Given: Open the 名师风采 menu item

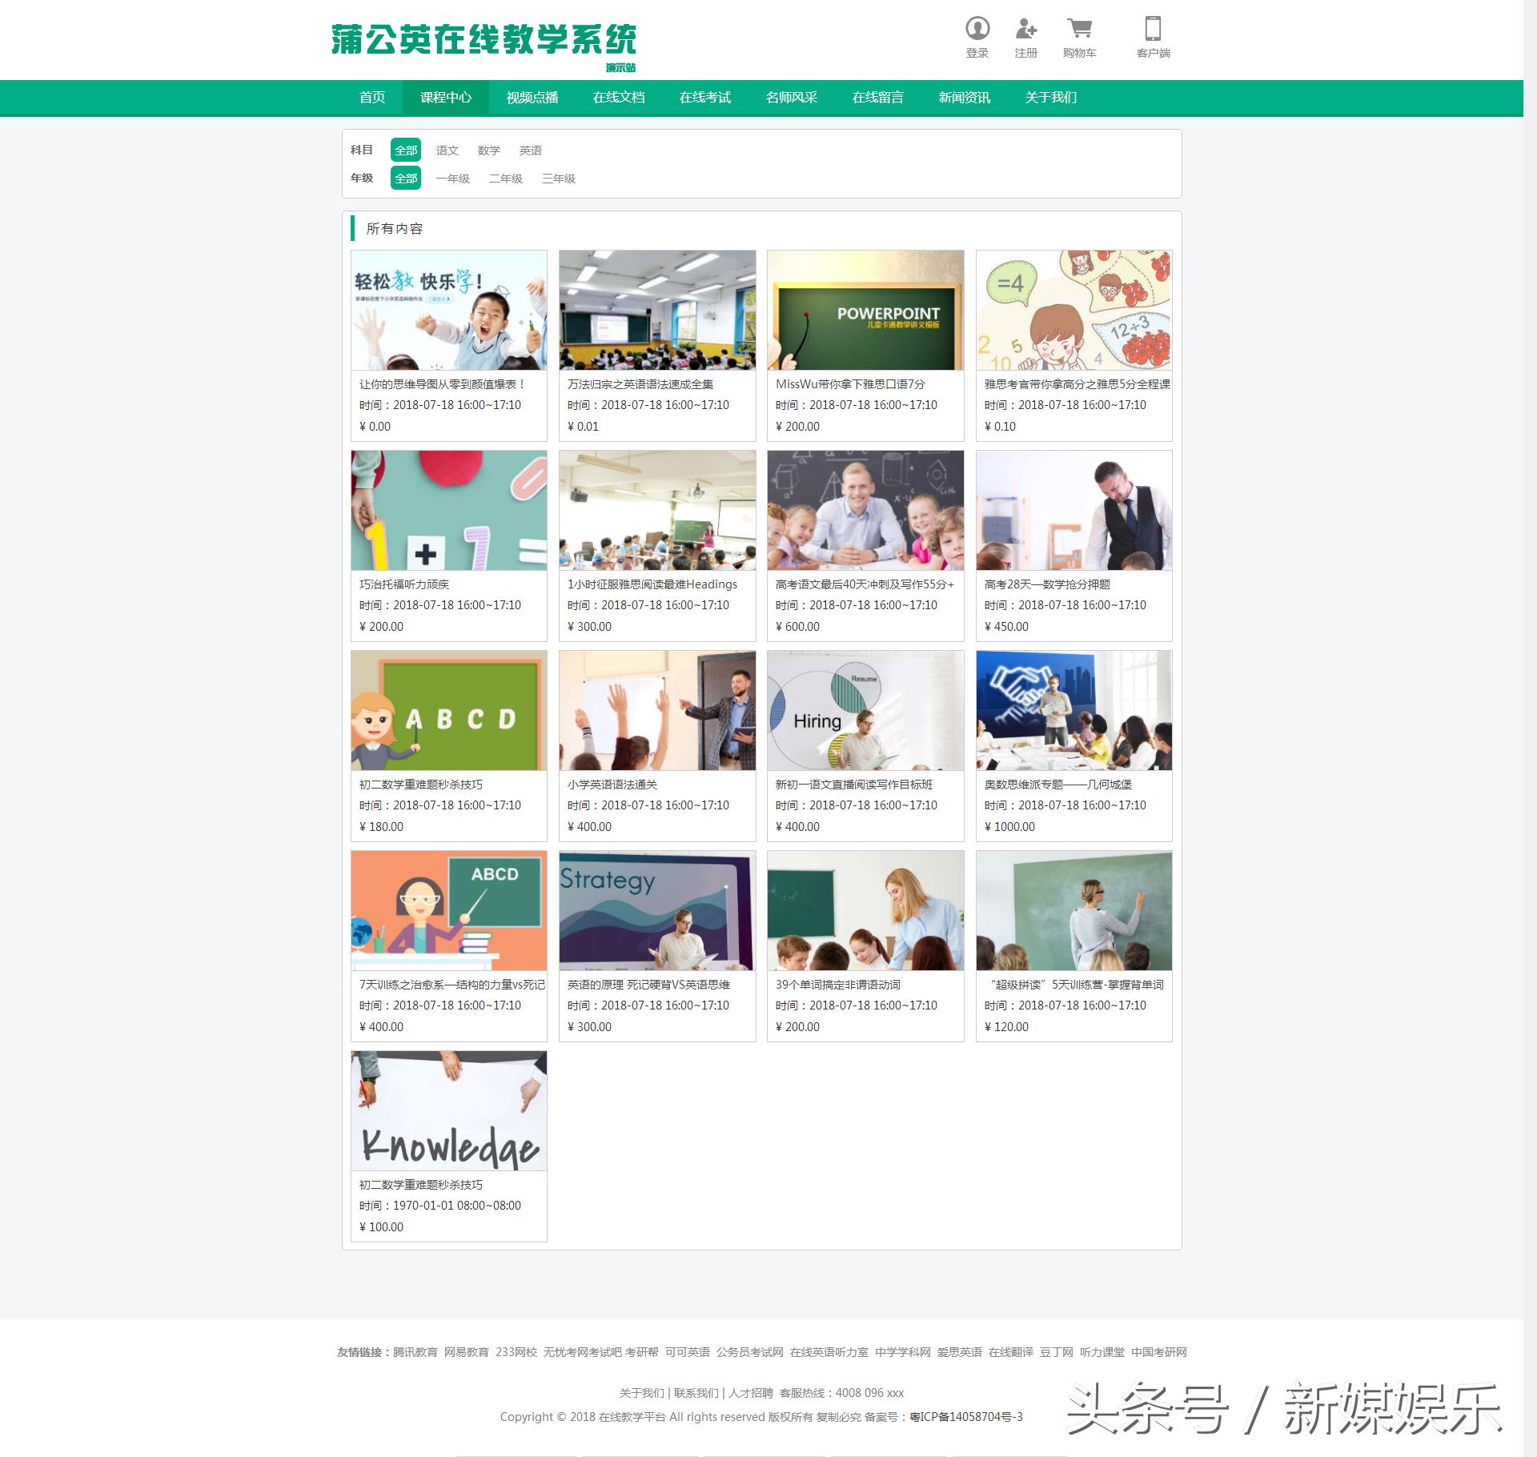Looking at the screenshot, I should point(792,97).
